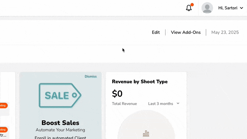Dismiss the Boost Sales card
247x139 pixels.
[90, 77]
